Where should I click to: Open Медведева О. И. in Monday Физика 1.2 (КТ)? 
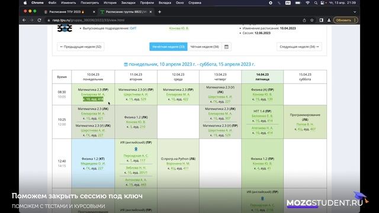click(93, 163)
